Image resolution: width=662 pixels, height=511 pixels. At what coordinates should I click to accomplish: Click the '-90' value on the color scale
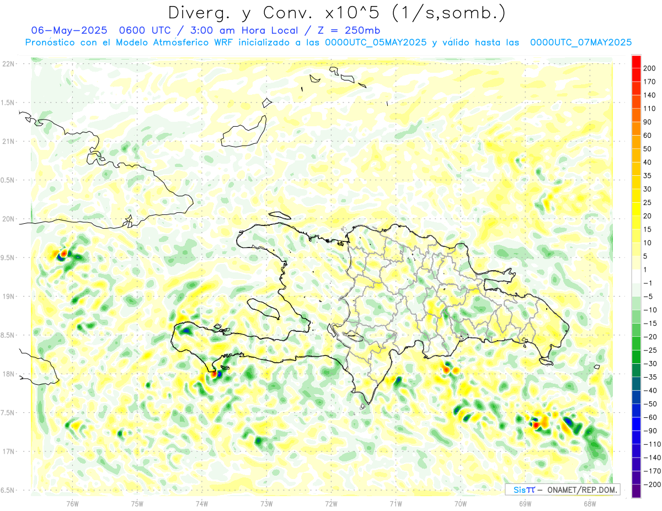[x=650, y=431]
